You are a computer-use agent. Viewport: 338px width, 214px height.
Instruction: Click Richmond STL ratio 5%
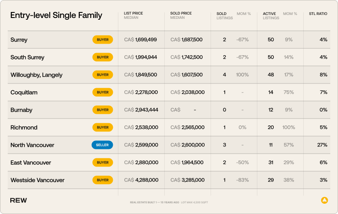pyautogui.click(x=323, y=127)
